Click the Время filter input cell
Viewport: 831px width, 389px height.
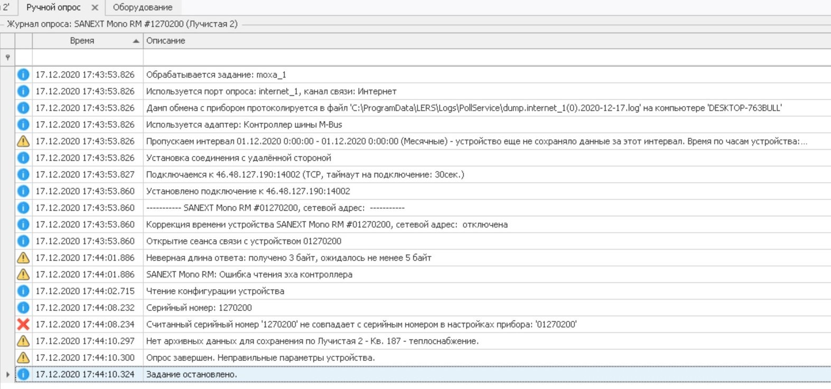[88, 57]
